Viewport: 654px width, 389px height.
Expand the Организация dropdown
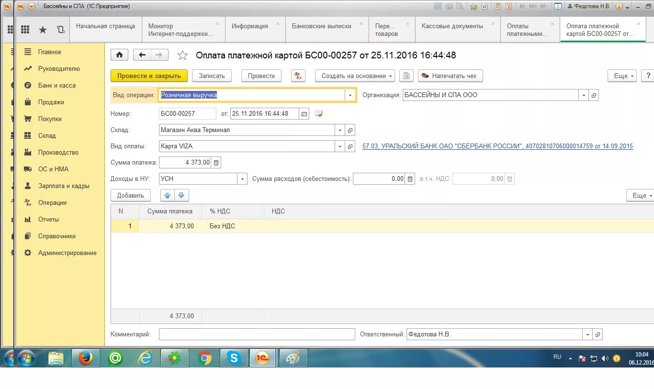[x=583, y=95]
